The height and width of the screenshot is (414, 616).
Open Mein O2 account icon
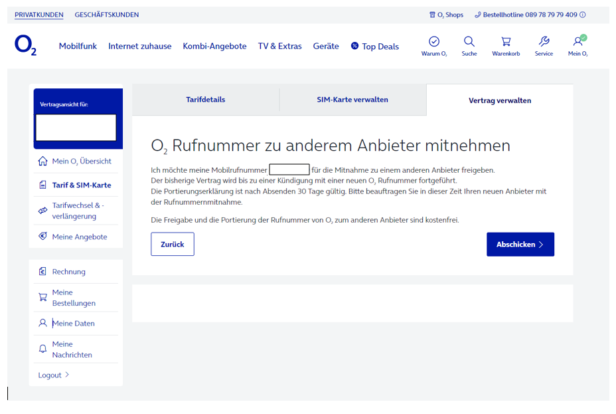pos(578,41)
